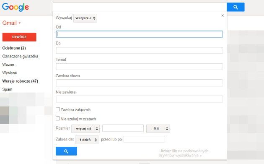264x164 pixels.
Task: Open the Wysłane folder
Action: click(x=9, y=73)
